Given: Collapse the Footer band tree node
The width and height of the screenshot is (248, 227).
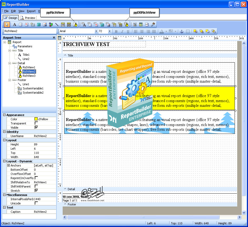Looking at the screenshot, I should coord(10,80).
